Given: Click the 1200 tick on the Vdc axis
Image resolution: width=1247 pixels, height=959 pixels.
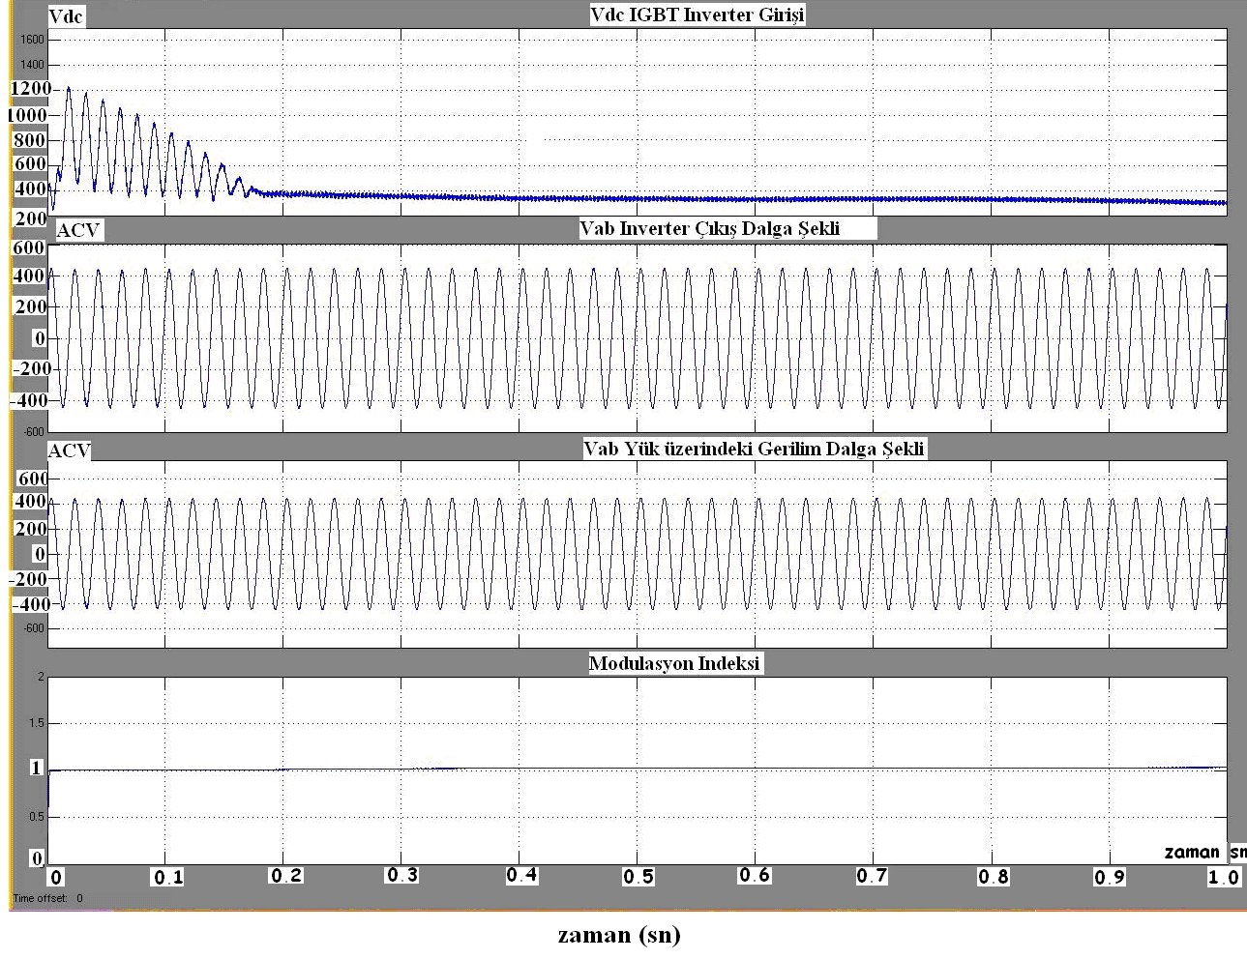Looking at the screenshot, I should (30, 89).
